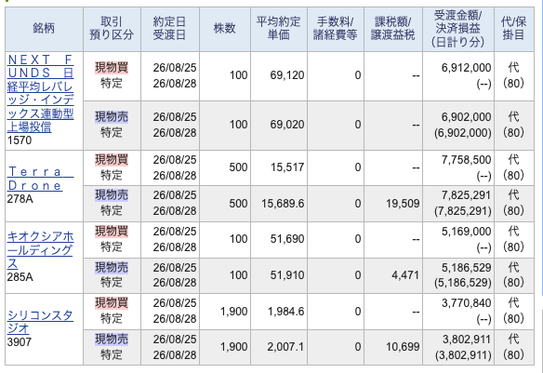The image size is (543, 373).
Task: Click the 現物買 label in the キオクシア row
Action: click(112, 232)
